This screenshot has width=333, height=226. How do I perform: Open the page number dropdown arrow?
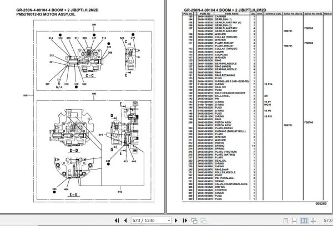(x=169, y=220)
